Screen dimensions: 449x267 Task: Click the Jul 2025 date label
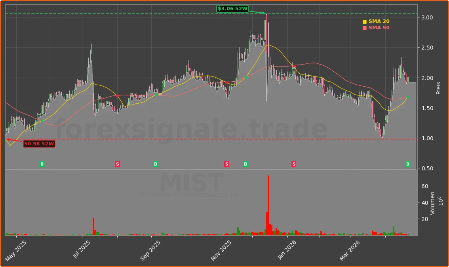(x=81, y=250)
